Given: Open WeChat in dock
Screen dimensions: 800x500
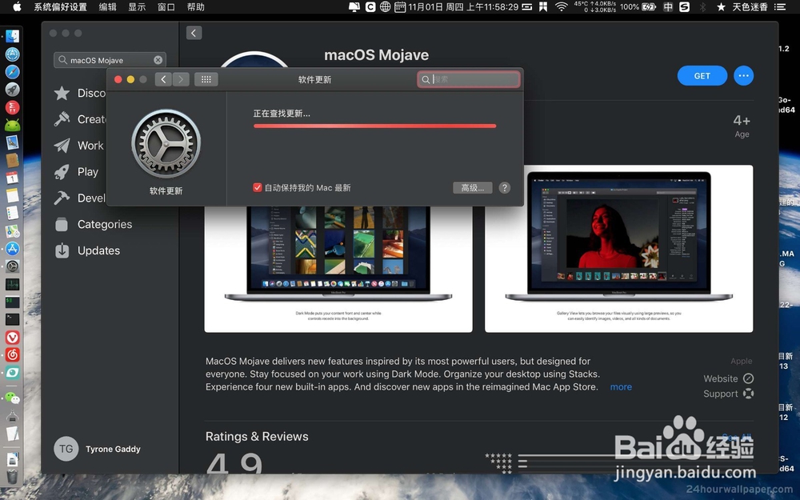Looking at the screenshot, I should pos(12,398).
